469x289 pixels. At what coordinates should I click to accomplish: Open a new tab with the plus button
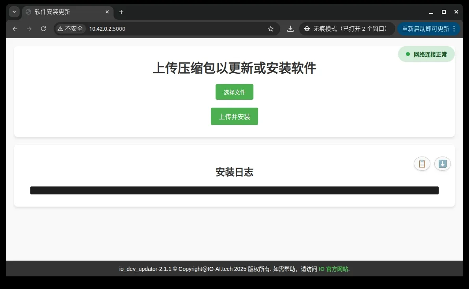pyautogui.click(x=121, y=12)
